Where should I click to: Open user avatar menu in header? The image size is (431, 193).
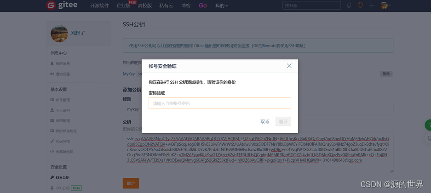385,5
